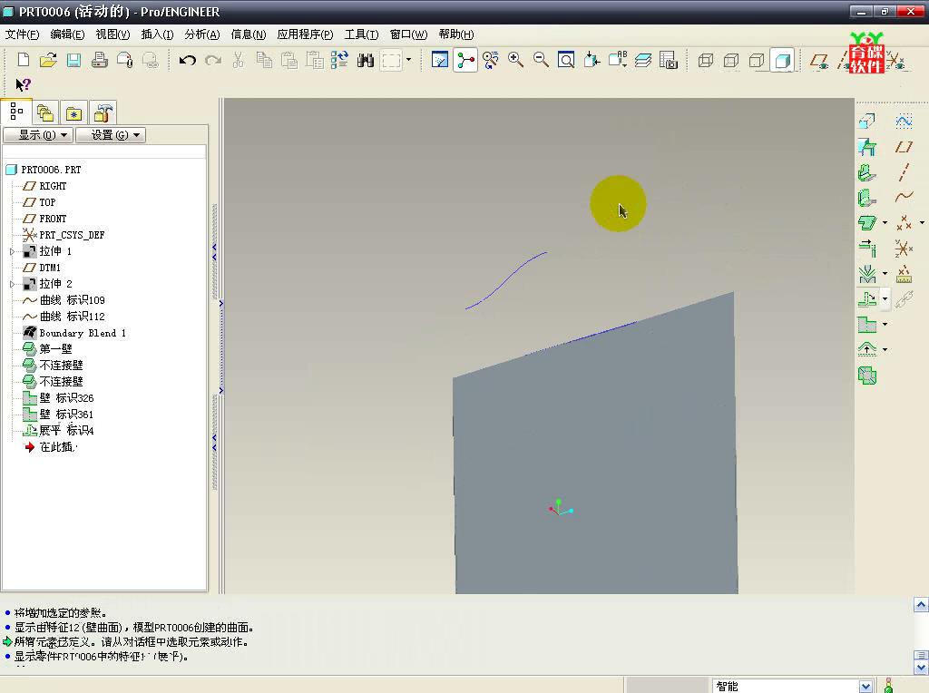
Task: Open the 编辑 menu
Action: coord(67,34)
